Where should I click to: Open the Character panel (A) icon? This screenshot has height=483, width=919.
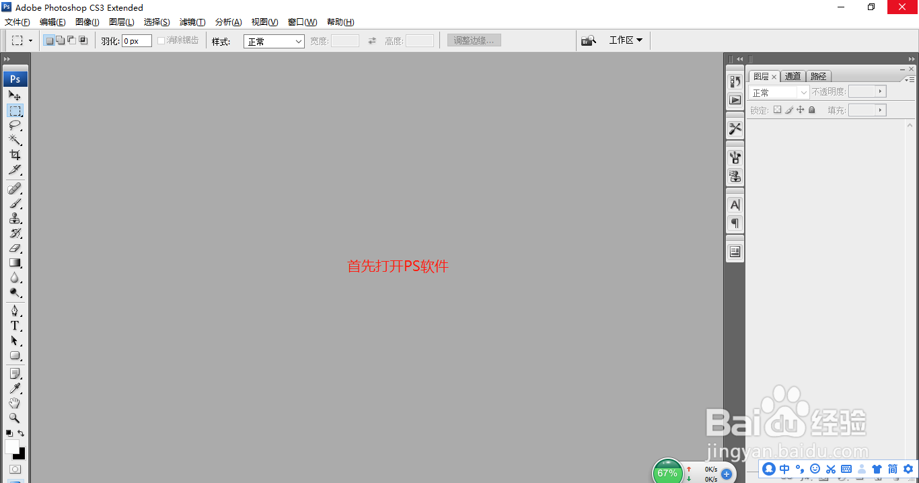(x=735, y=205)
